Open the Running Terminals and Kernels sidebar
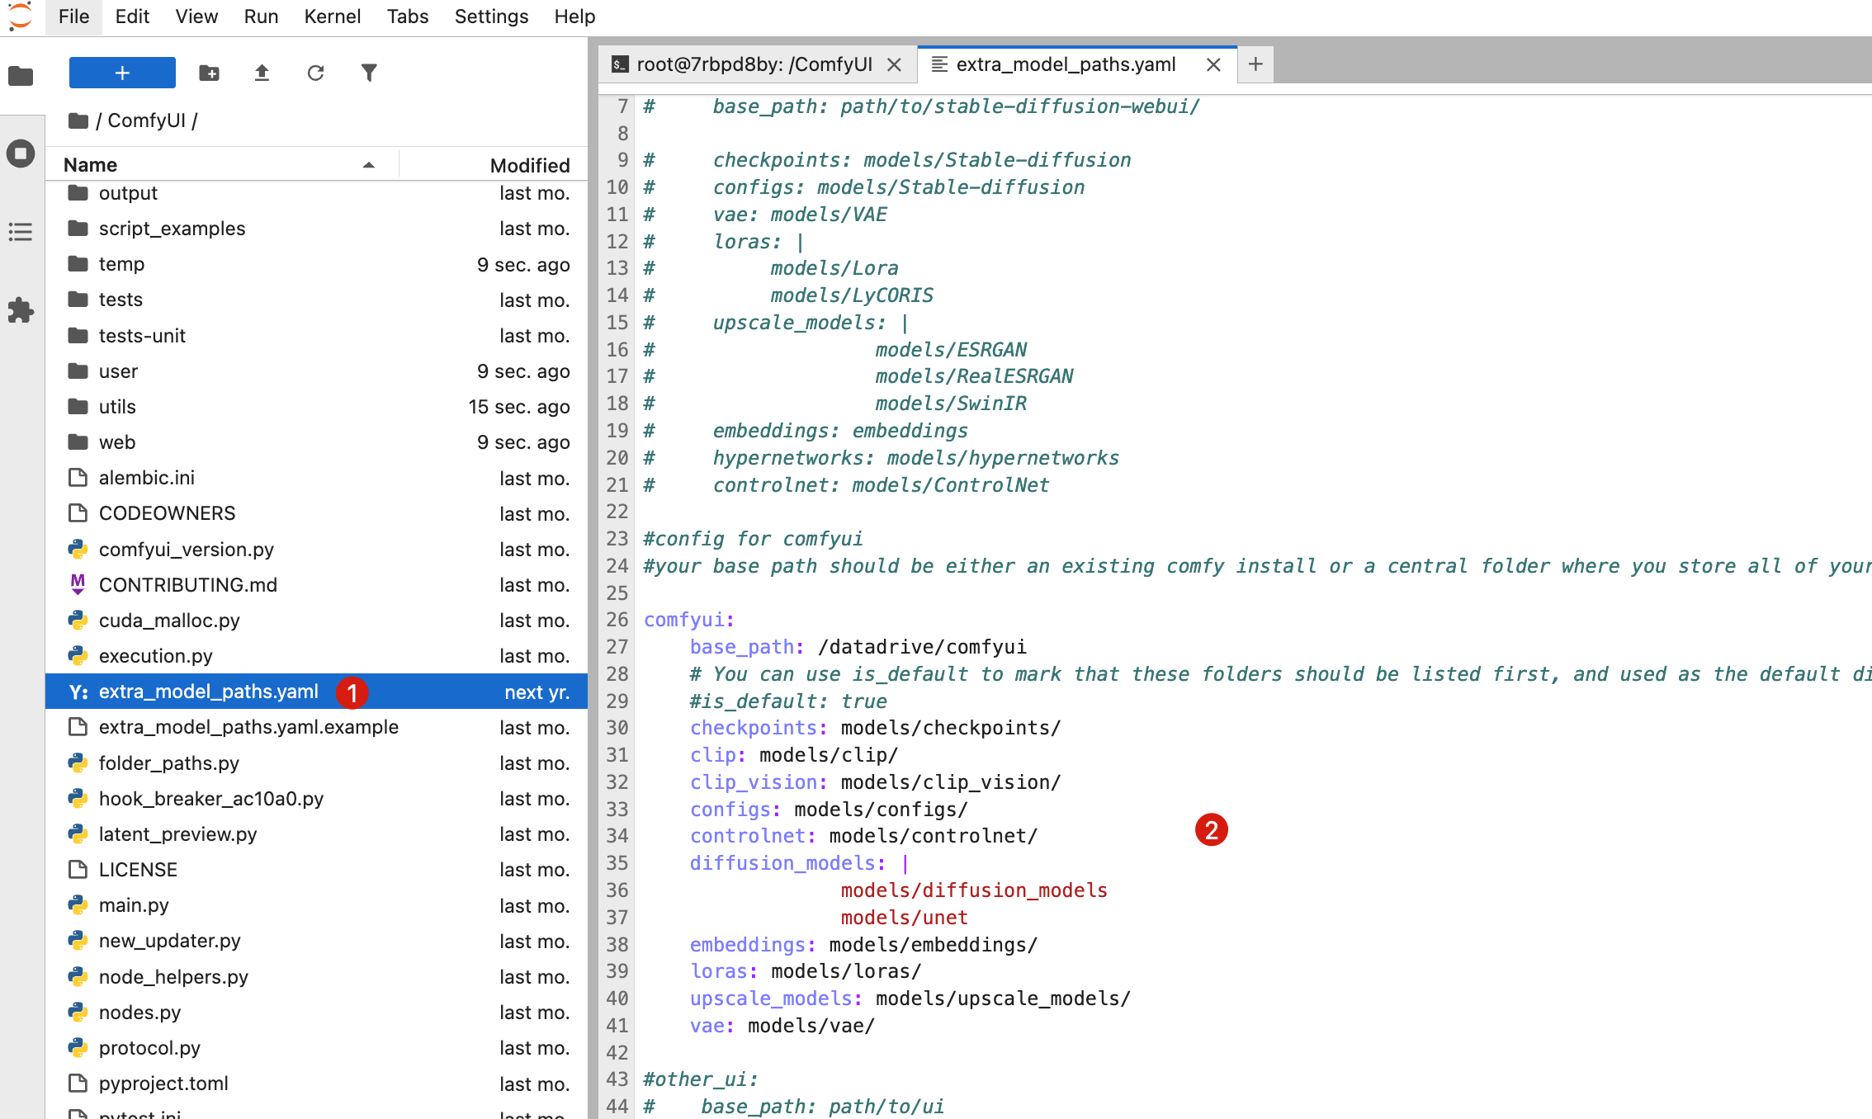This screenshot has width=1872, height=1119. (21, 153)
